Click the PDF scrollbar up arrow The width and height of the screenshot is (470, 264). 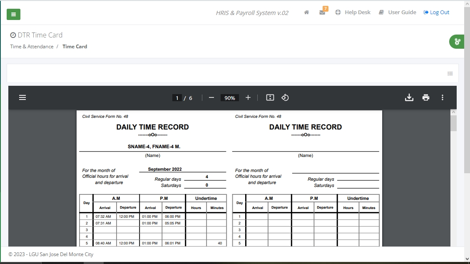453,112
